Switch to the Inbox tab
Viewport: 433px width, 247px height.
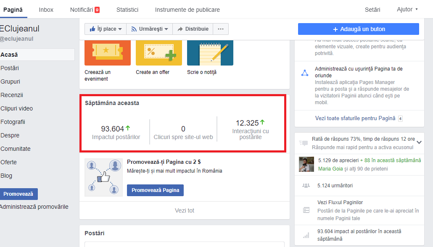coord(46,10)
